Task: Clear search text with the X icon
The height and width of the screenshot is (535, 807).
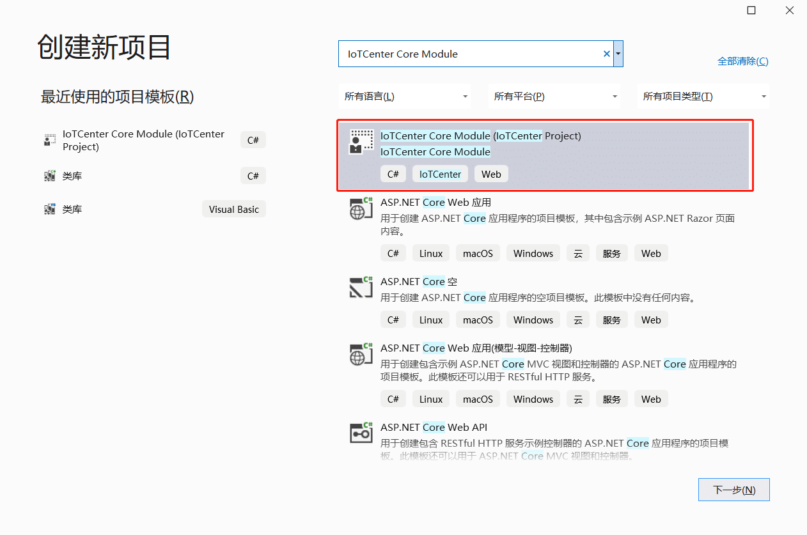Action: point(606,54)
